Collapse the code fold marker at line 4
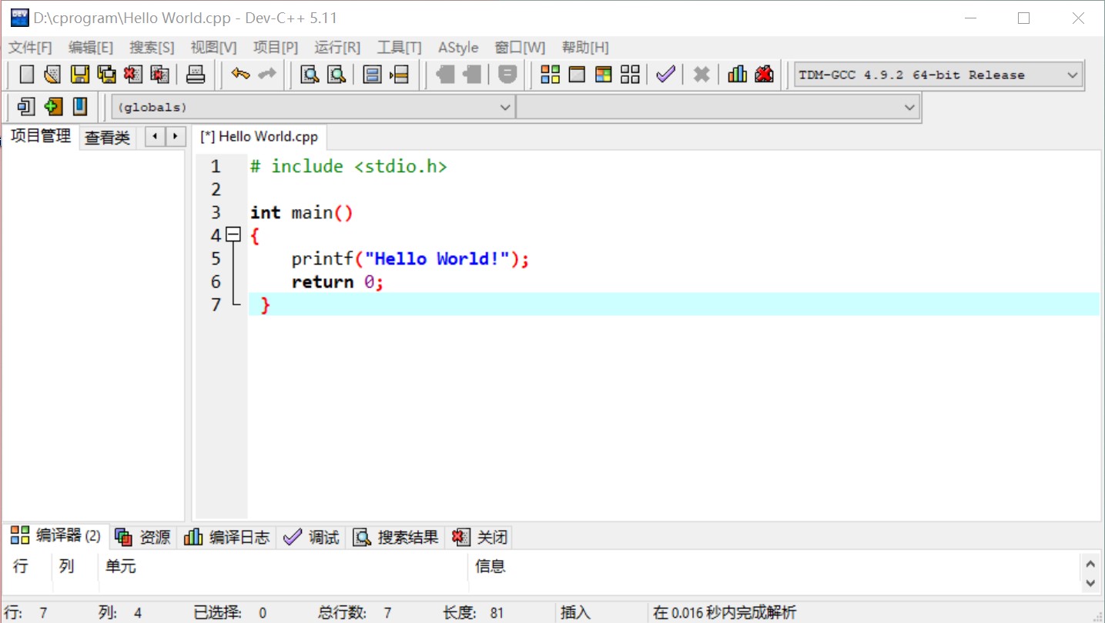The image size is (1105, 623). click(233, 235)
